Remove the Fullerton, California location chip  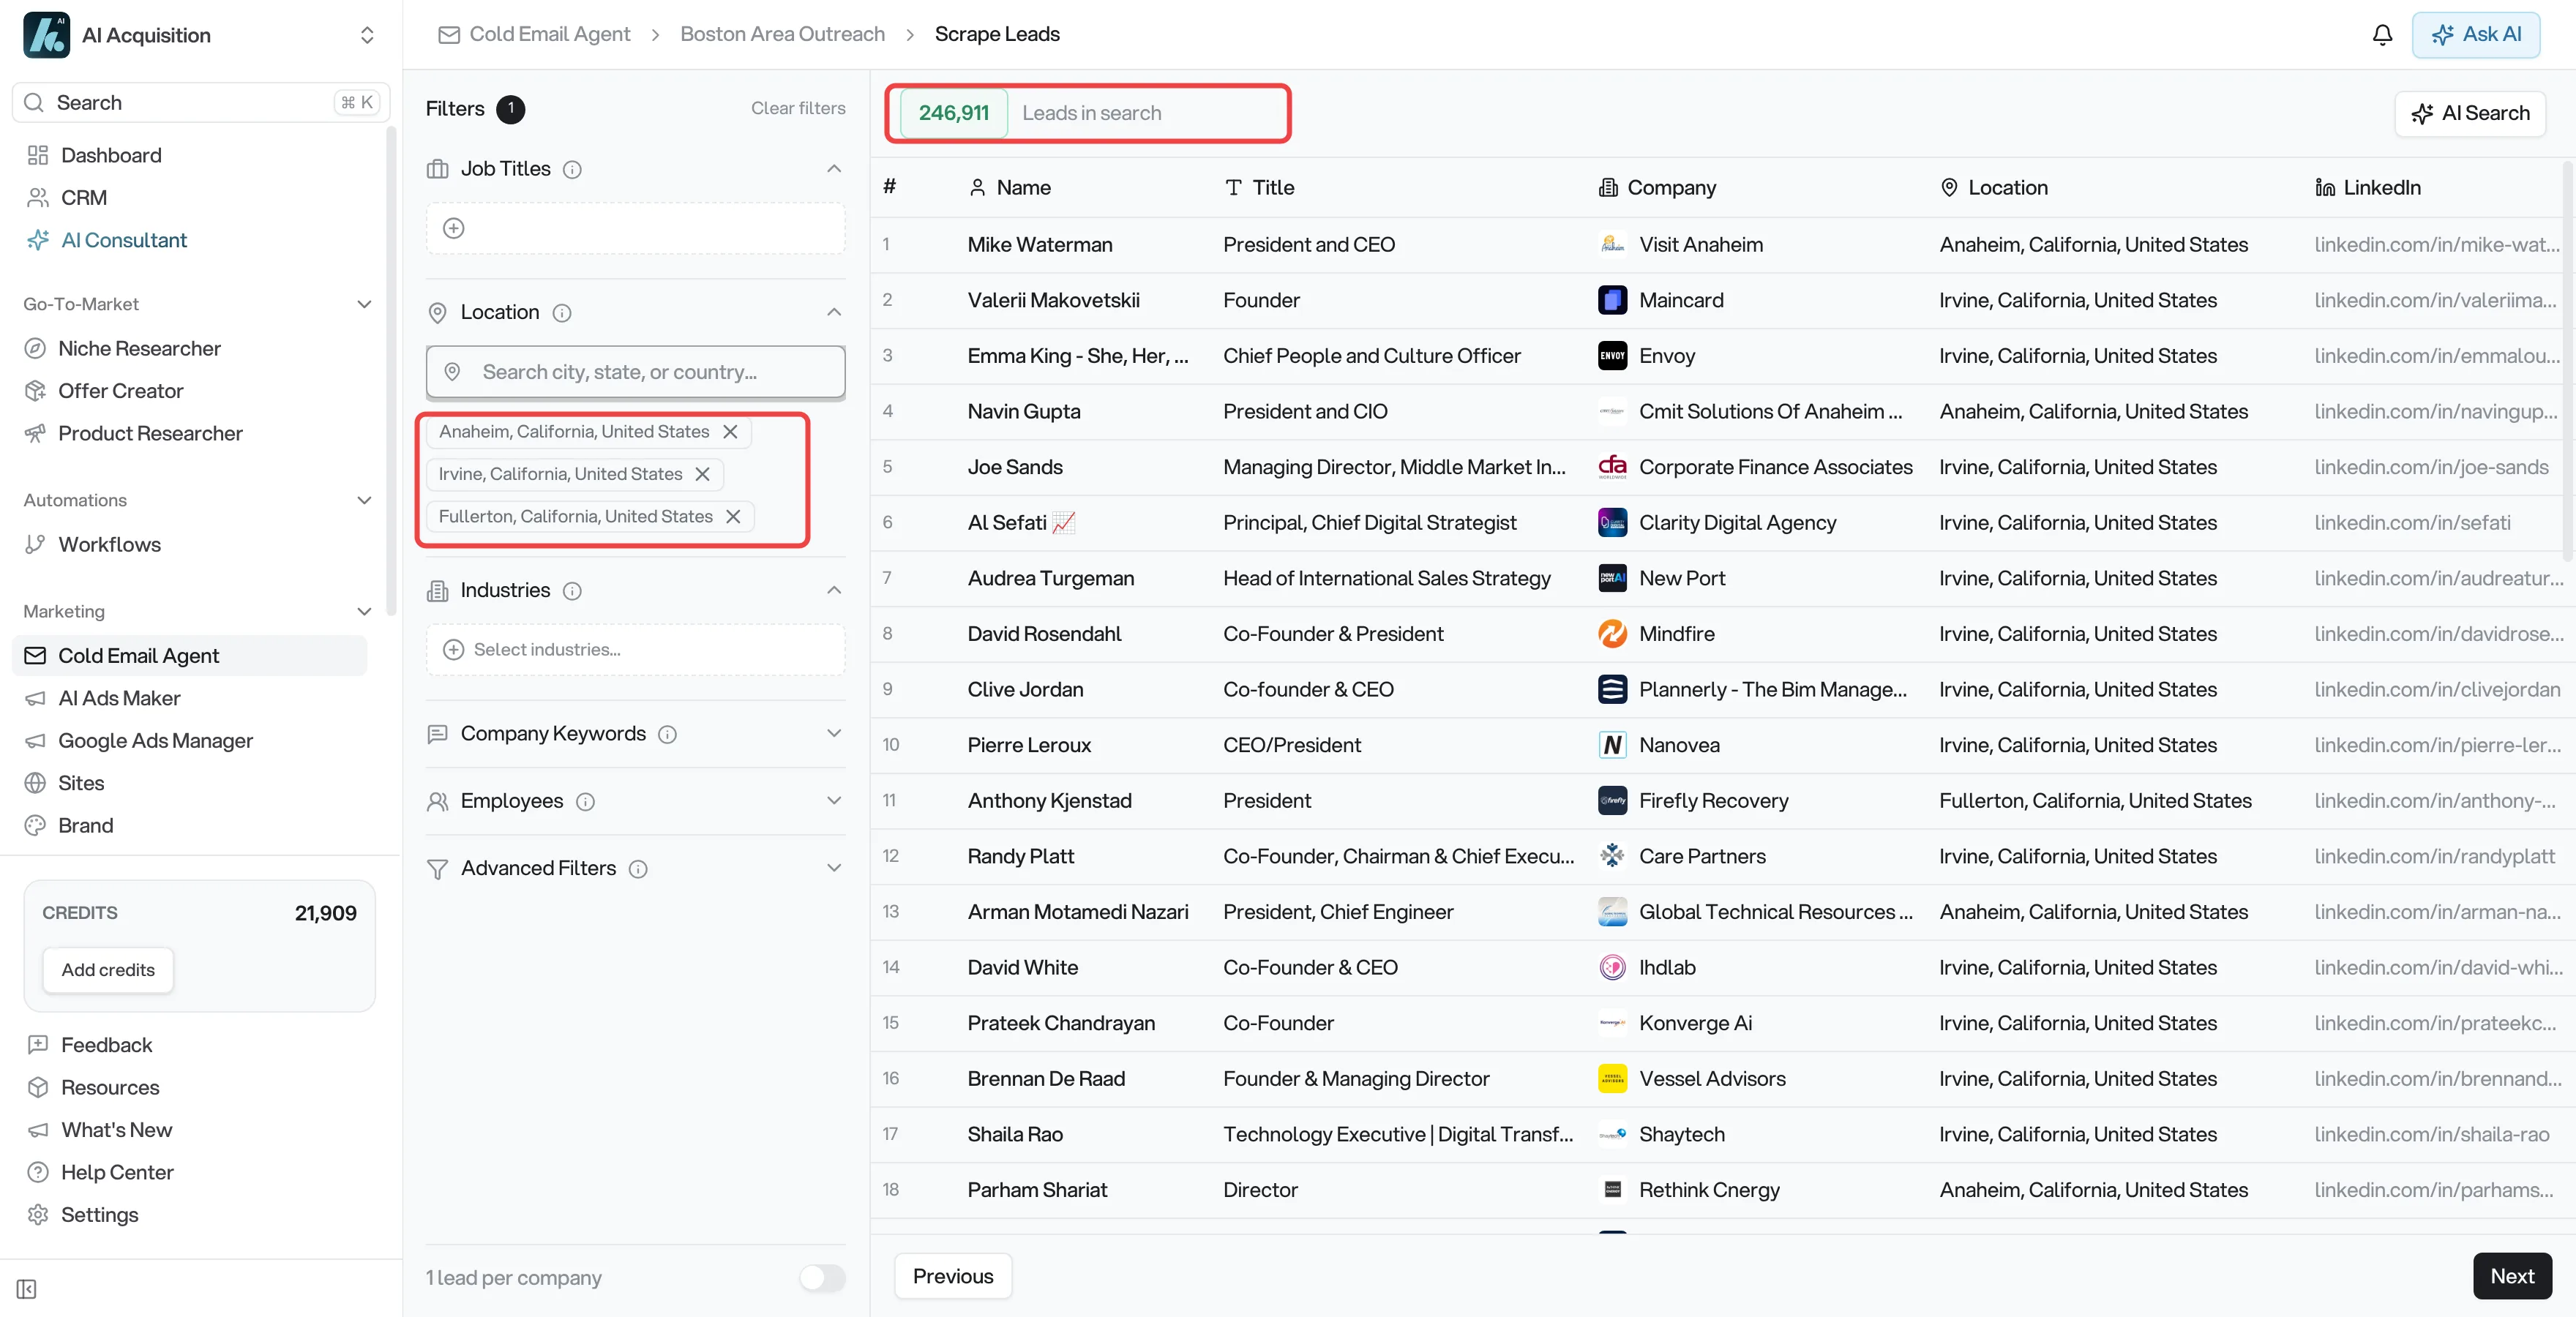pyautogui.click(x=733, y=516)
